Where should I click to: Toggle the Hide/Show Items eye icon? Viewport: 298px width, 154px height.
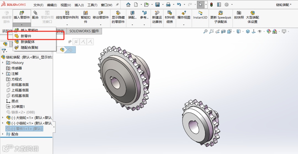(x=259, y=31)
